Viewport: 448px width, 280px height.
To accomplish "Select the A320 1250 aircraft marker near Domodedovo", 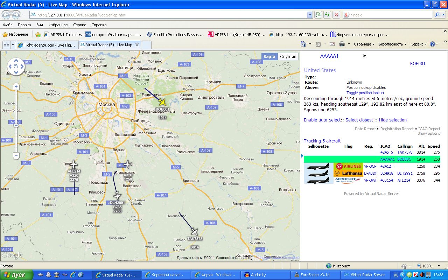I will pos(128,164).
